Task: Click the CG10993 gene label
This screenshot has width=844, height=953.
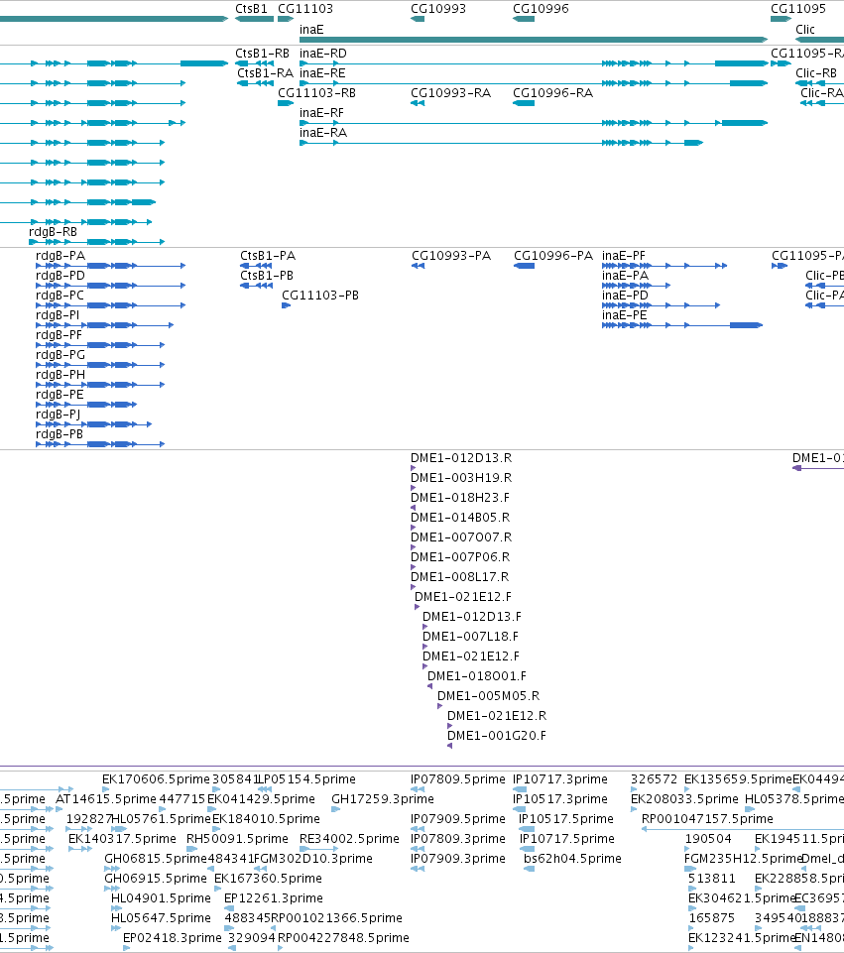Action: [438, 9]
